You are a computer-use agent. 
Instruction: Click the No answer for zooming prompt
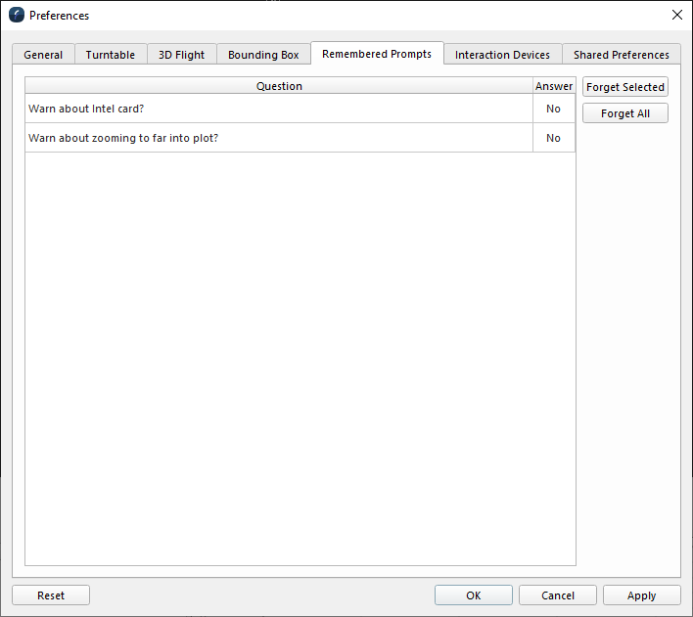pos(553,138)
